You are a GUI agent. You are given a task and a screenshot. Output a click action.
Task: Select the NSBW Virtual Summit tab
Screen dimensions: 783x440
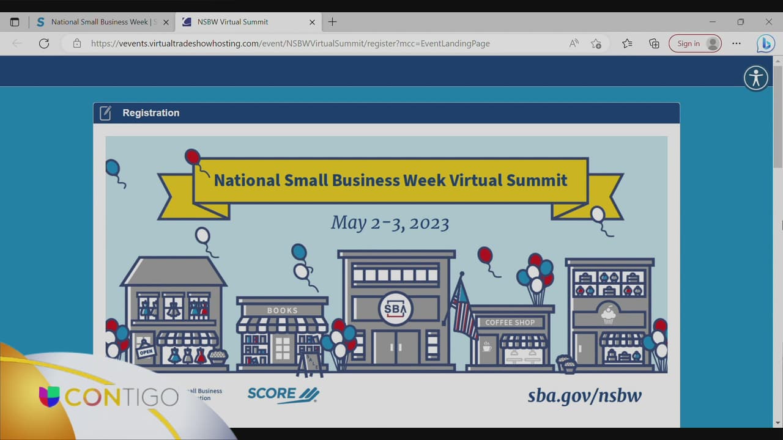coord(239,22)
